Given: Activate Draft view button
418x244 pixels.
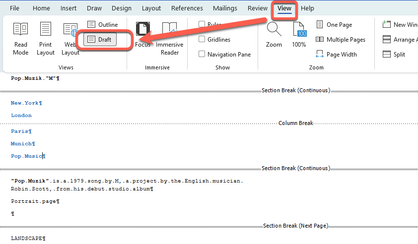Looking at the screenshot, I should pos(100,39).
